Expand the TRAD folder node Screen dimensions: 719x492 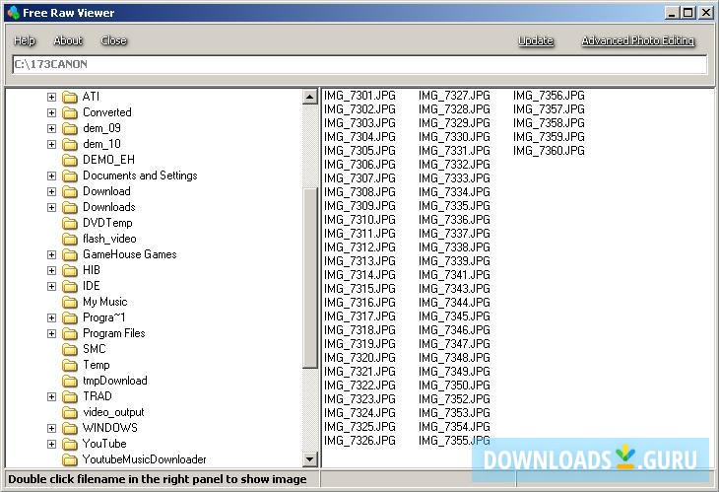[52, 396]
